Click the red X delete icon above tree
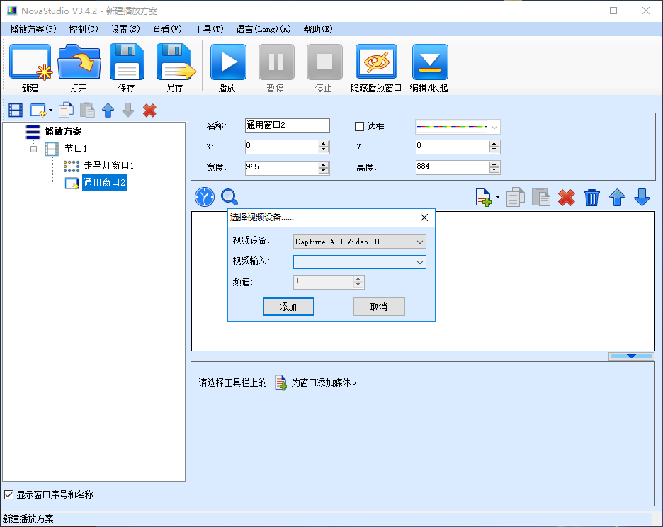Screen dimensions: 663x527 (x=149, y=110)
